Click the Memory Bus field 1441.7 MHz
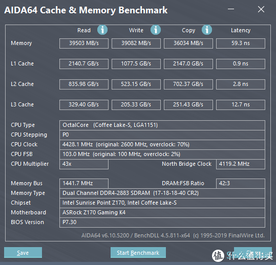 point(84,184)
